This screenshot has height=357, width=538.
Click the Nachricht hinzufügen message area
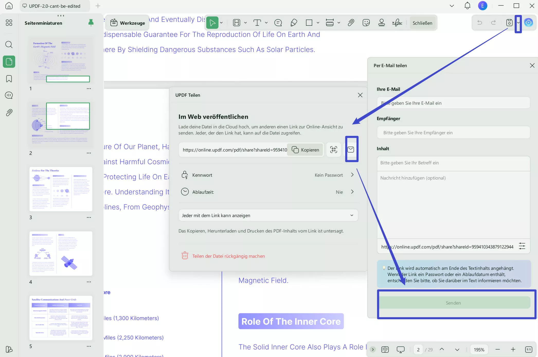click(x=453, y=204)
